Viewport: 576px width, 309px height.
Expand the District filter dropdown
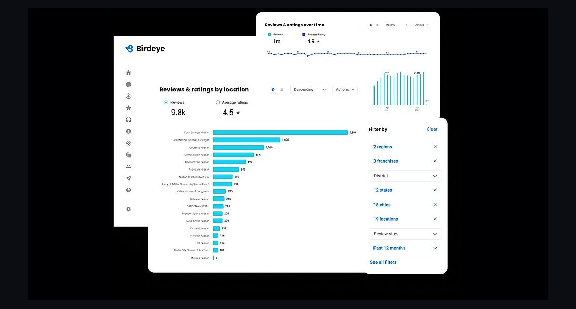(x=405, y=176)
